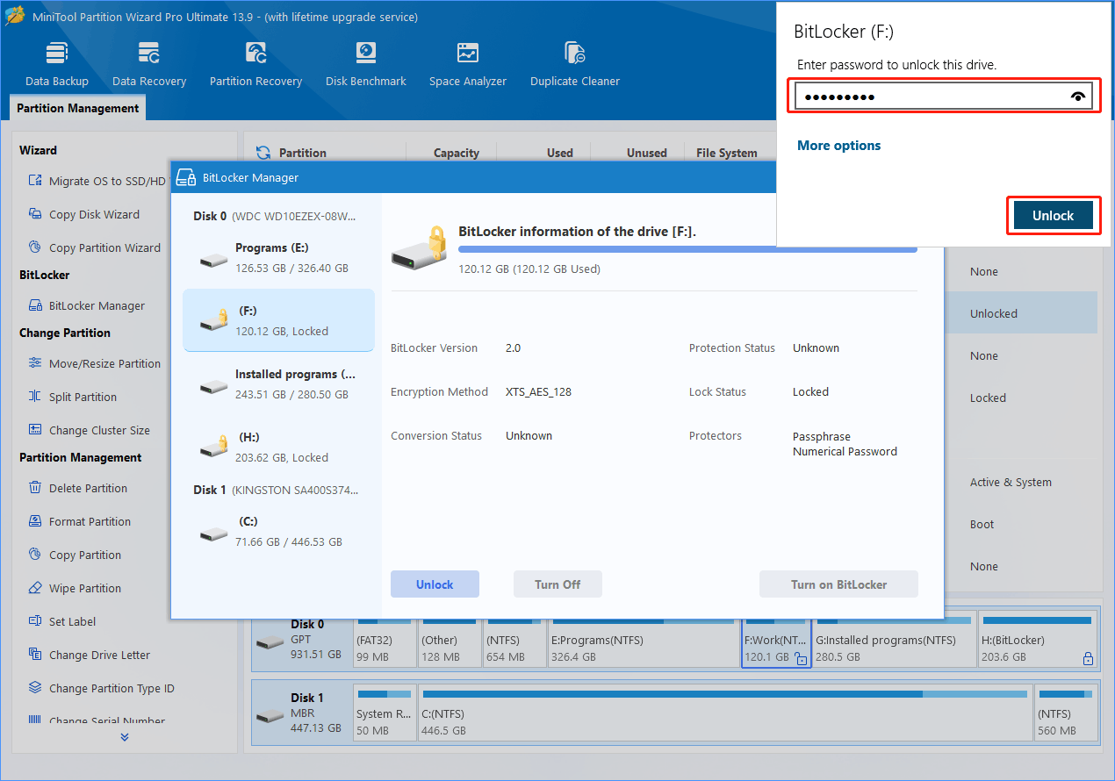Select the 560 MB NTFS partition
Viewport: 1115px width, 781px height.
pyautogui.click(x=1066, y=713)
